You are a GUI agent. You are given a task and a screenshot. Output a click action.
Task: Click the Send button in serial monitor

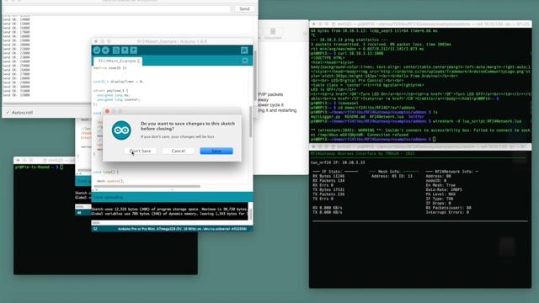pos(244,9)
